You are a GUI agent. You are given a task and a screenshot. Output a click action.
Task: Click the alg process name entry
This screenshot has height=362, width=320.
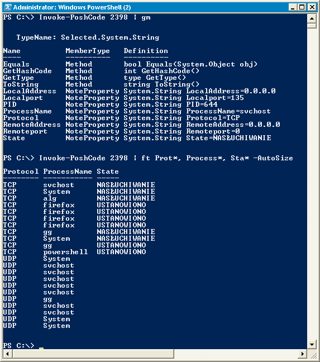click(x=50, y=198)
